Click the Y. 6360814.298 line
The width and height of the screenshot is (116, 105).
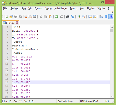pos(25,38)
